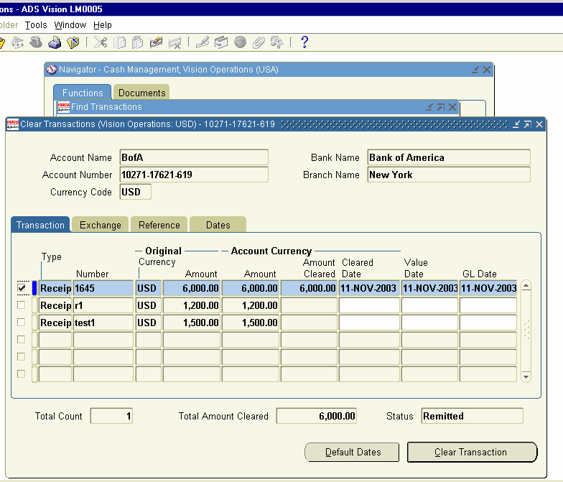Click the Total Amount Cleared field
Image resolution: width=563 pixels, height=482 pixels.
pyautogui.click(x=316, y=416)
